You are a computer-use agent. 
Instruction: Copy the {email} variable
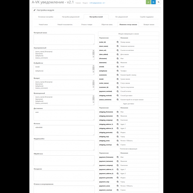pyautogui.click(x=118, y=67)
